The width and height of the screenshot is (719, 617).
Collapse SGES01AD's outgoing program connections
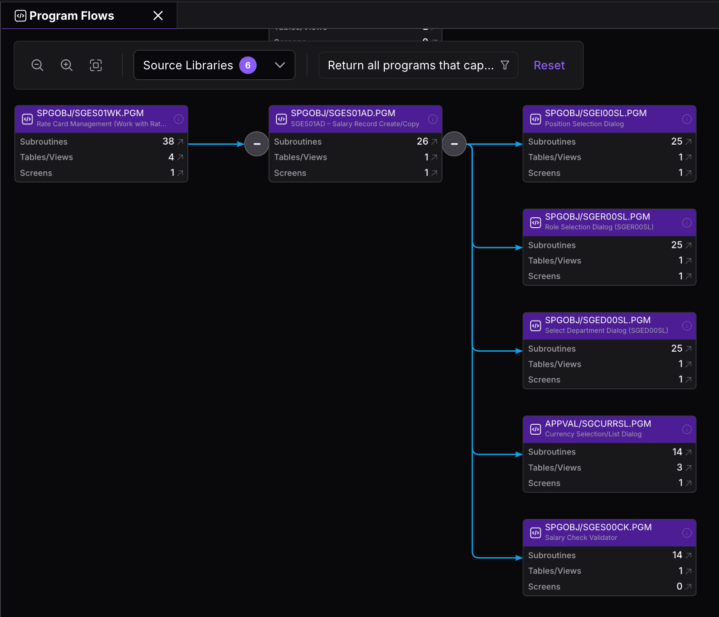[x=454, y=144]
